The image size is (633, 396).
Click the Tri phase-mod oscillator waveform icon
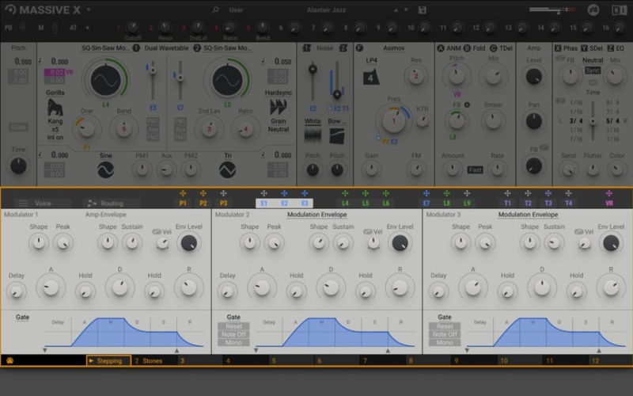[227, 169]
